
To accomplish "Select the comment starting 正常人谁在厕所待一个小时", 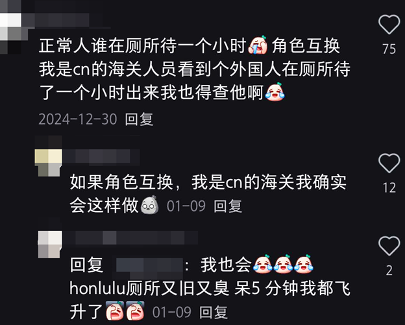I will [x=195, y=69].
